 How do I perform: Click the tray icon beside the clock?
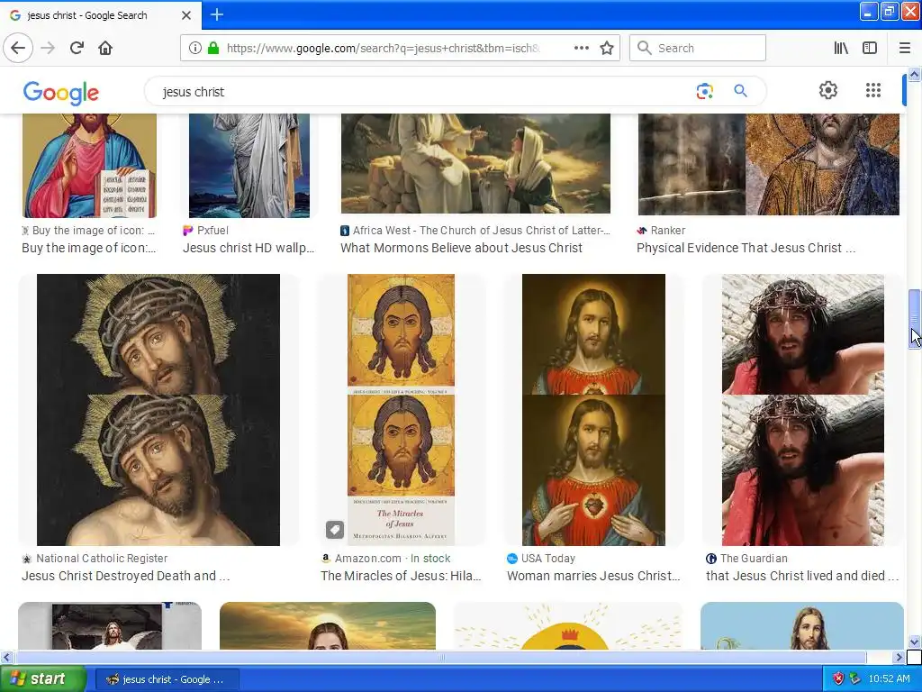coord(855,678)
